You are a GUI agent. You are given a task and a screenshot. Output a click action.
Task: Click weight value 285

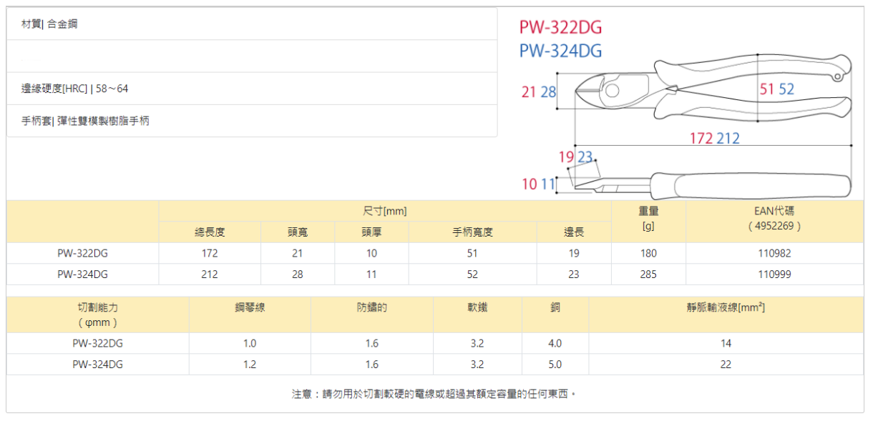(x=648, y=274)
